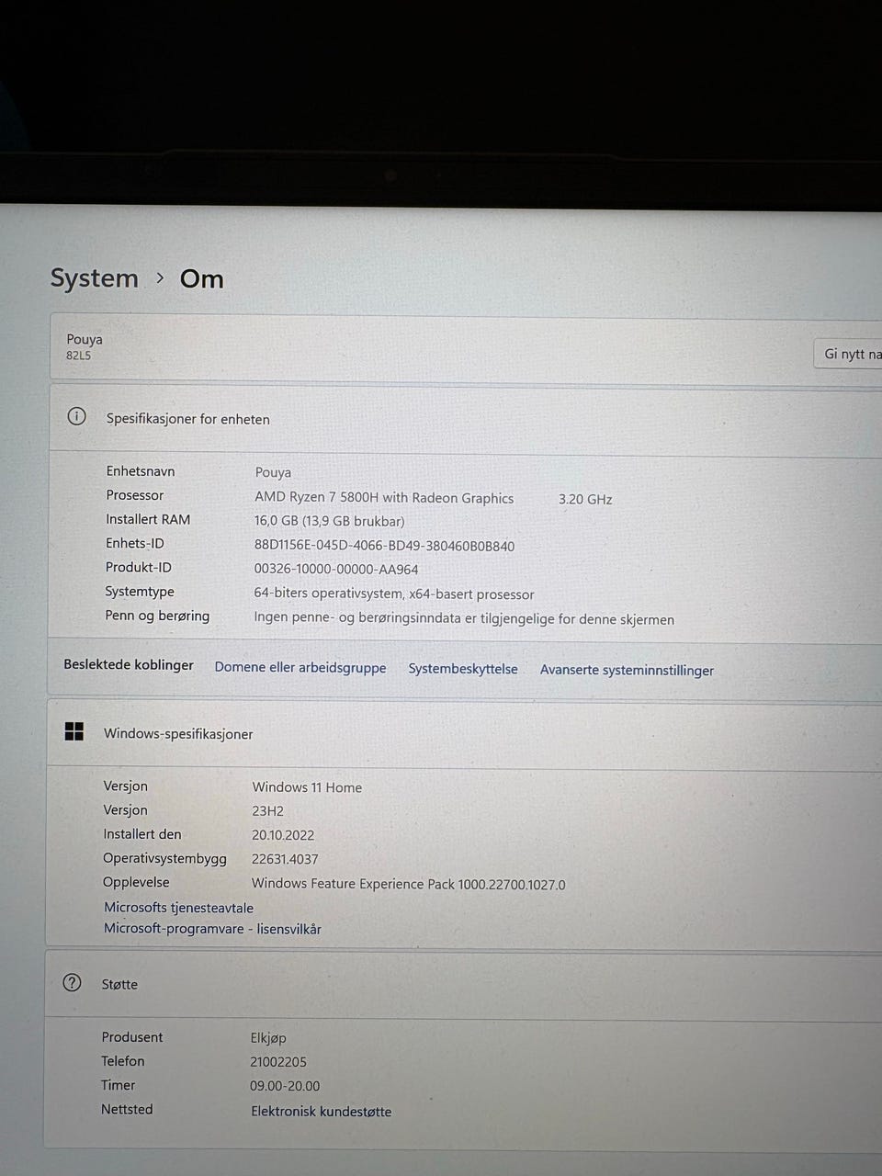Collapse the Spesifikasjoner for enheten section
This screenshot has height=1176, width=882.
[x=466, y=419]
